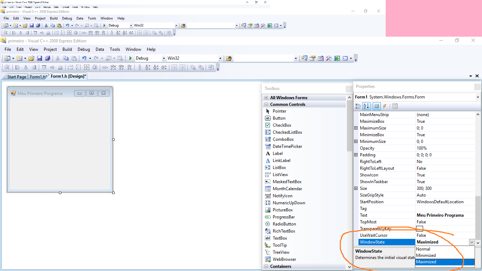This screenshot has height=271, width=482.
Task: Select the PictureBox control icon
Action: pyautogui.click(x=268, y=210)
